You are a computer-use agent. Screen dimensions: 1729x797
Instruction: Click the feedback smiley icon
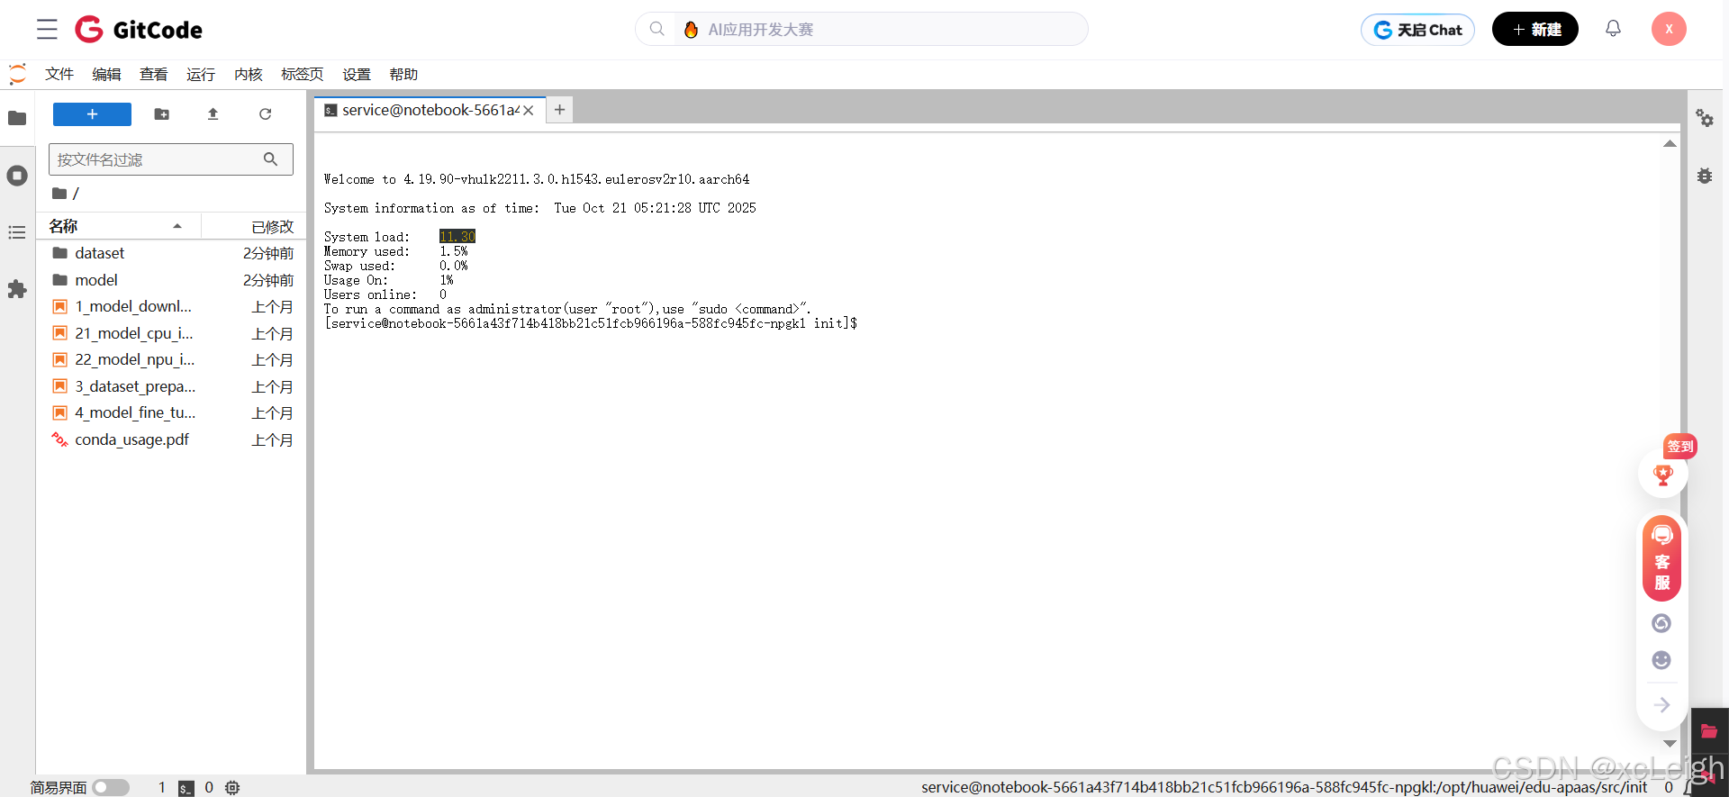(x=1661, y=660)
